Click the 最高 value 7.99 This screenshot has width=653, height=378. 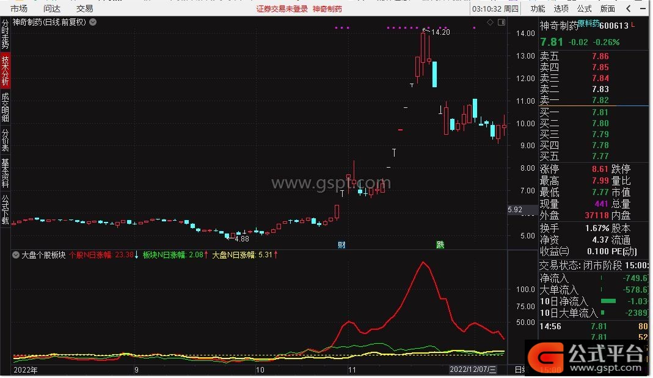tap(600, 181)
